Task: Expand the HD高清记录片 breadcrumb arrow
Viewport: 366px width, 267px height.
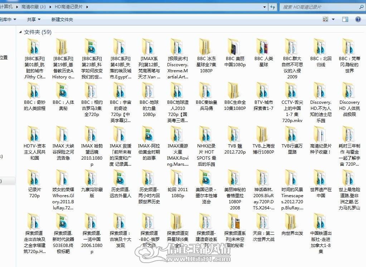Action: pyautogui.click(x=87, y=7)
